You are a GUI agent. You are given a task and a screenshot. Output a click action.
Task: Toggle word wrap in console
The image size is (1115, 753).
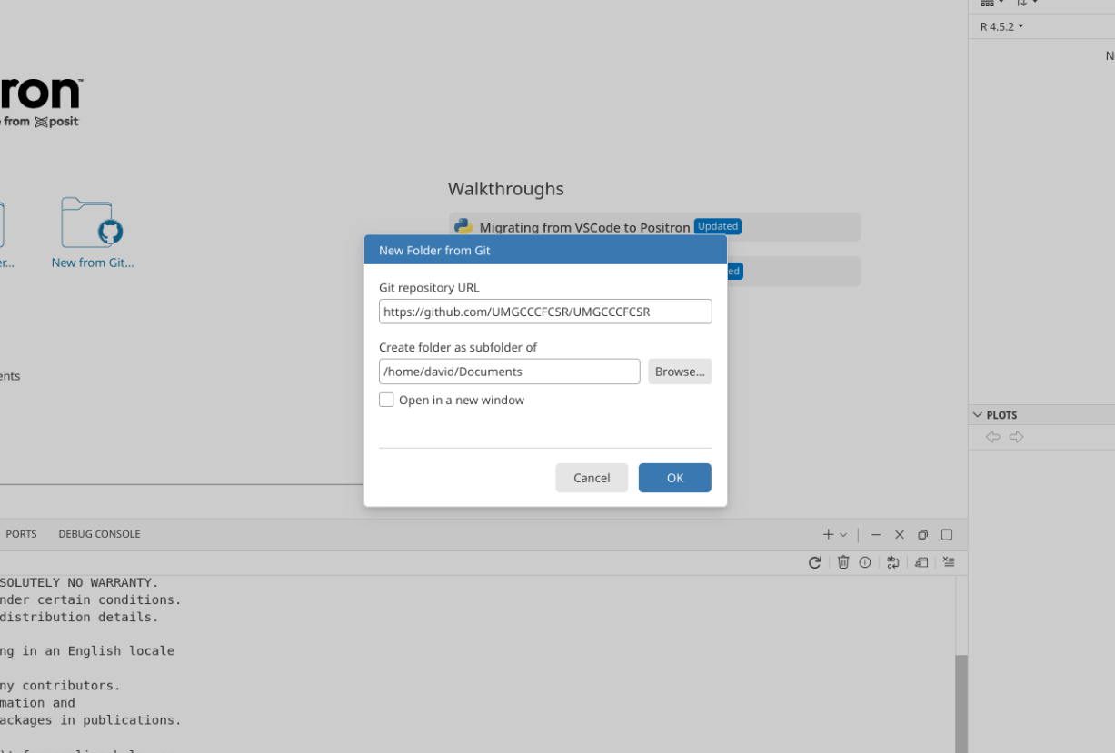[893, 562]
